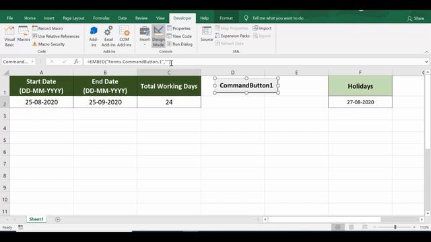431x242 pixels.
Task: Click Tell me what you want to do
Action: (x=277, y=18)
